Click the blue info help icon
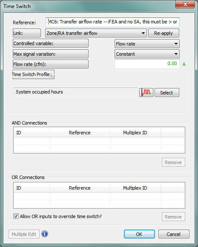This screenshot has width=198, height=247. point(45,234)
